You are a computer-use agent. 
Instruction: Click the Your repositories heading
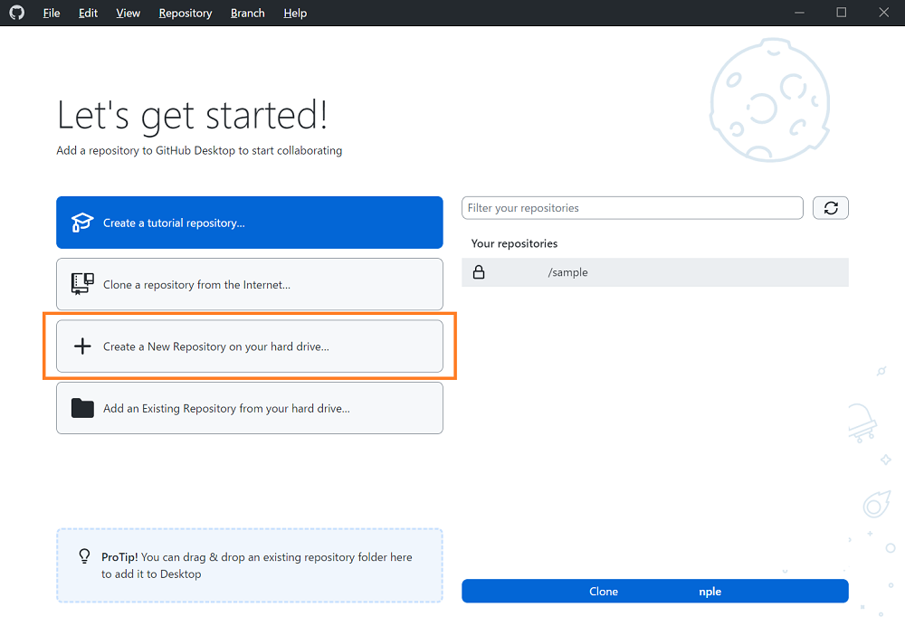point(514,243)
